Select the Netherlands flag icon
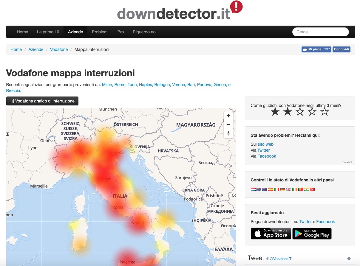Viewport: 360px width, 266px height. click(253, 189)
